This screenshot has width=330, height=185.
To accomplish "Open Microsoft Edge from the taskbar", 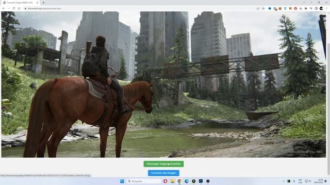I will [187, 181].
